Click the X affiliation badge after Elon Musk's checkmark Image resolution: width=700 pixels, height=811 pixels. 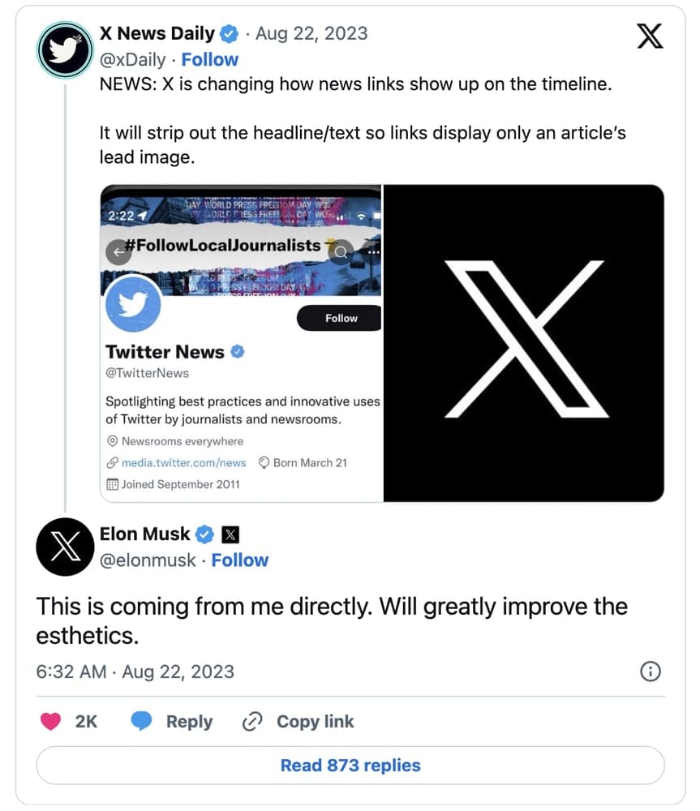point(230,534)
